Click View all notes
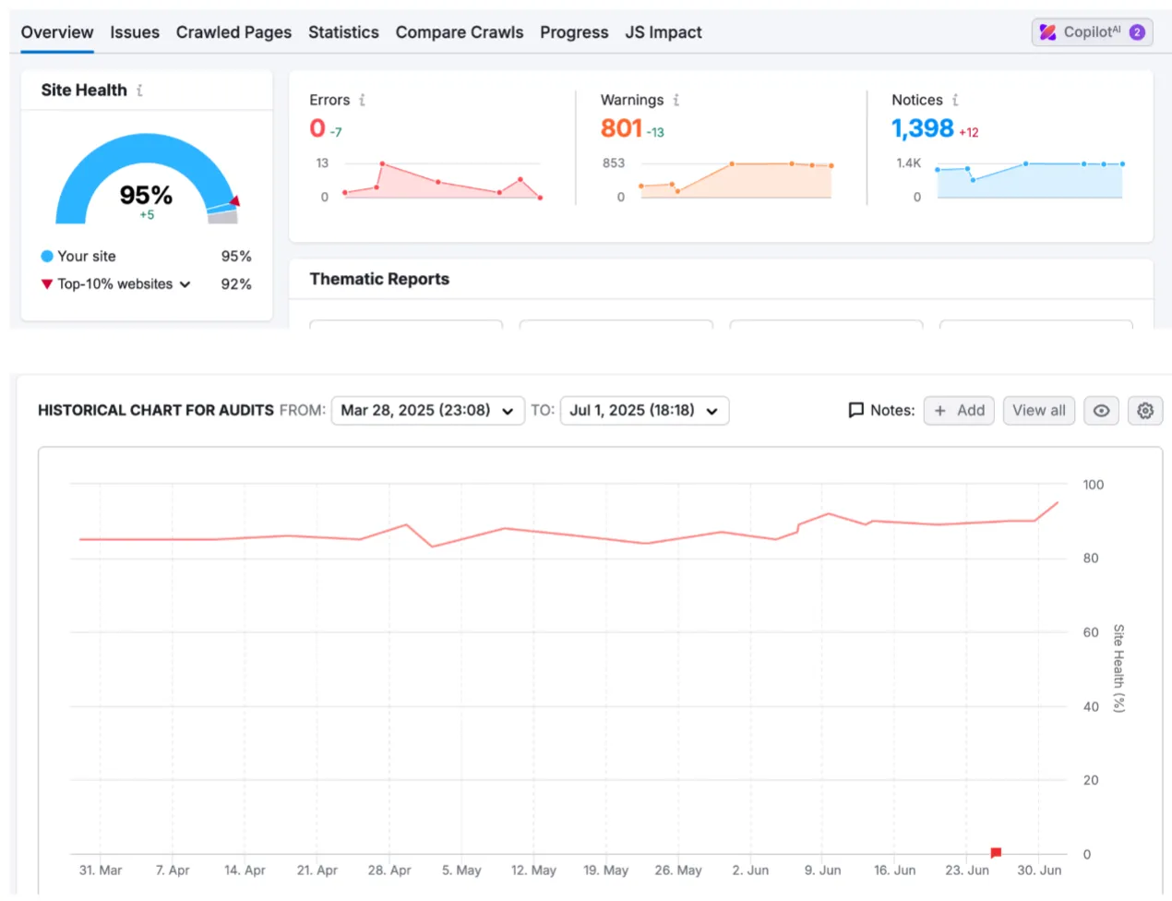Viewport: 1172px width, 901px height. coord(1039,411)
